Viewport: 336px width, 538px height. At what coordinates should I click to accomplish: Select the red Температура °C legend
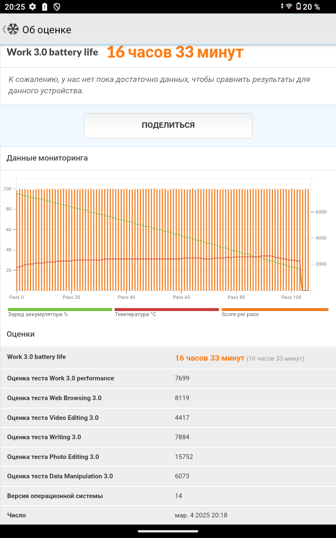pos(166,312)
